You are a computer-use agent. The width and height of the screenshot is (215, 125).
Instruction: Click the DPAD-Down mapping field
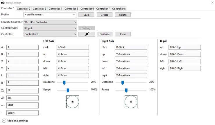185,54
